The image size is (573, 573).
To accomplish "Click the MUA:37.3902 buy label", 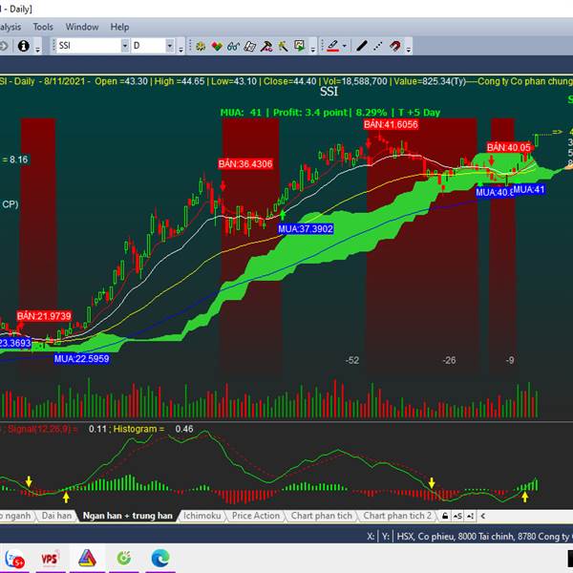I will click(x=306, y=229).
